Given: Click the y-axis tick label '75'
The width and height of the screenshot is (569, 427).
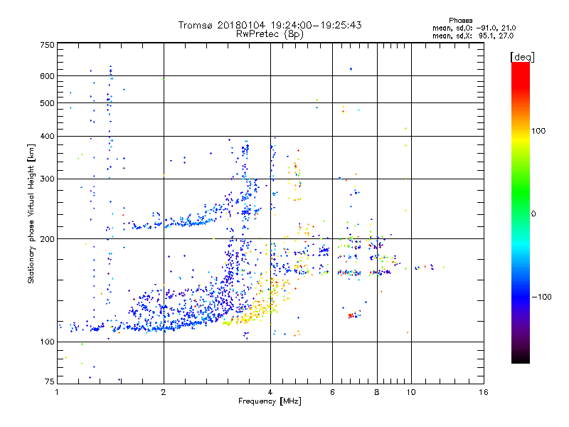Looking at the screenshot, I should coord(50,381).
